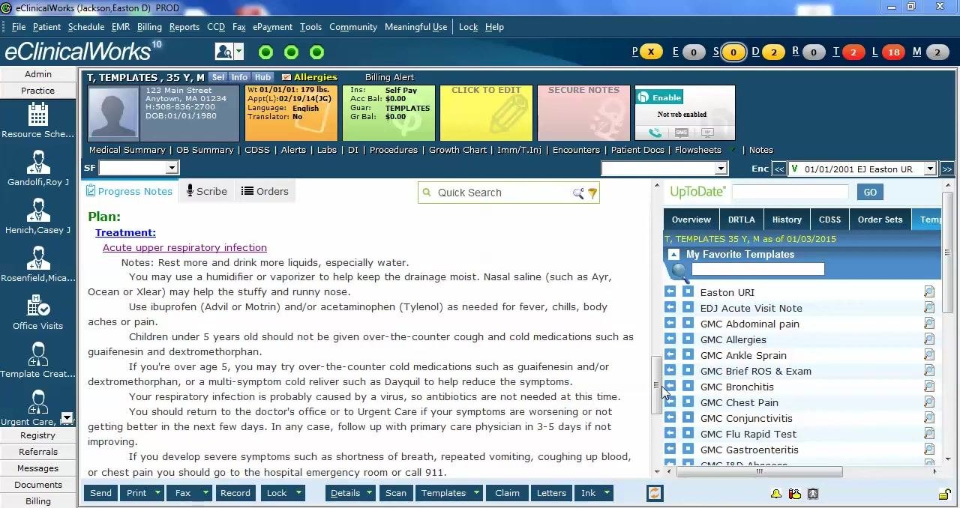Screen dimensions: 960x508
Task: Click the yellow CLICK TO EDIT sticky note
Action: point(486,113)
